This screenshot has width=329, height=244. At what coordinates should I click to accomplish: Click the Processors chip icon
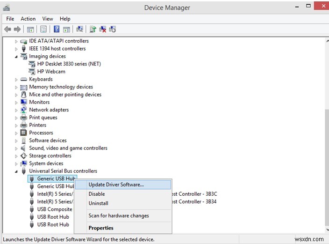(x=23, y=133)
